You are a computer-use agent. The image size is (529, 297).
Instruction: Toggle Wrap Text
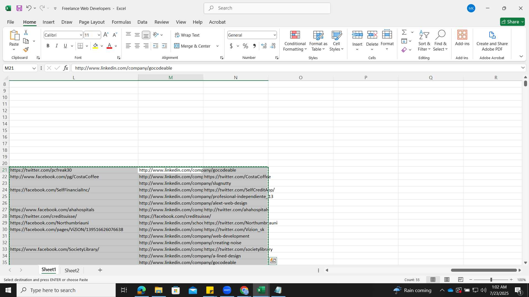[187, 35]
